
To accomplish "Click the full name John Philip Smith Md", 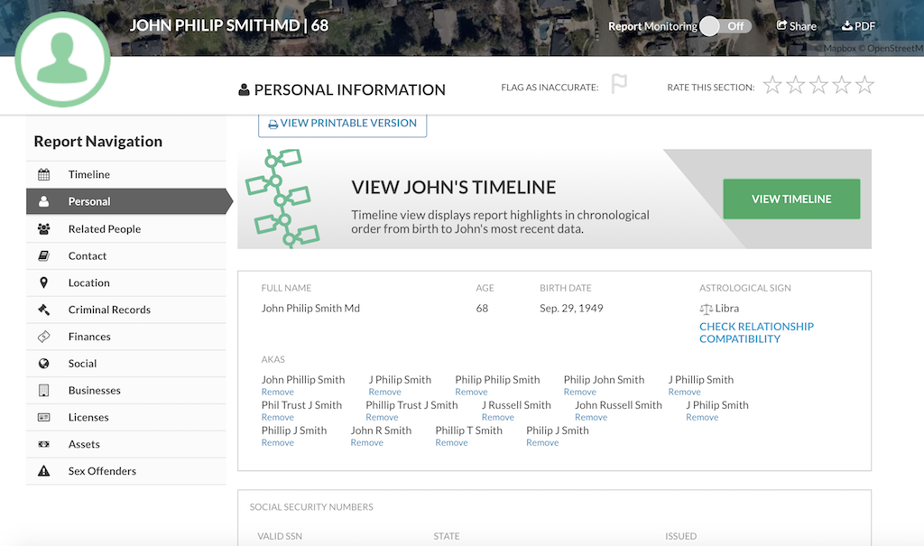I will (x=310, y=309).
